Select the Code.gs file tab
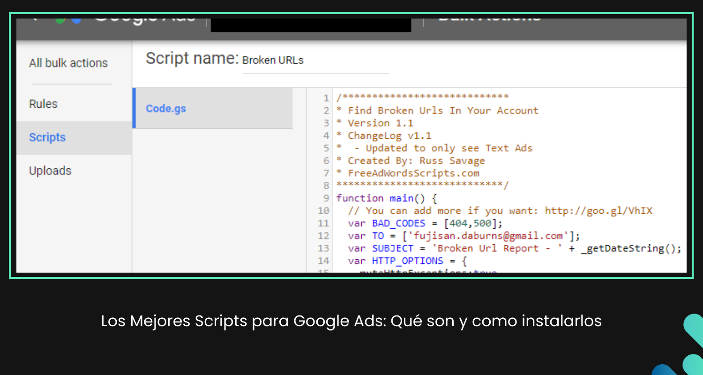This screenshot has height=375, width=703. (165, 108)
